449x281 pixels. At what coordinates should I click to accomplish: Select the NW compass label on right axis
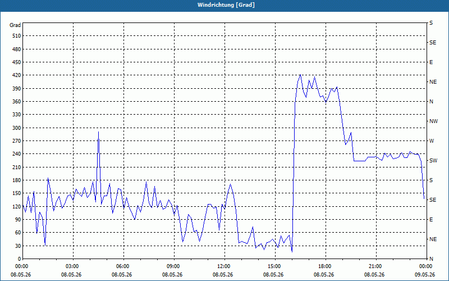tap(433, 121)
